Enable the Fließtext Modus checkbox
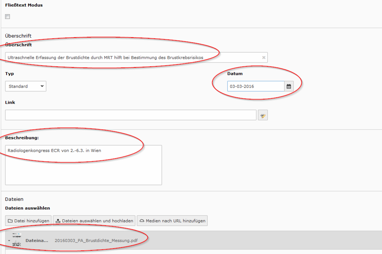The height and width of the screenshot is (254, 382). (x=8, y=17)
